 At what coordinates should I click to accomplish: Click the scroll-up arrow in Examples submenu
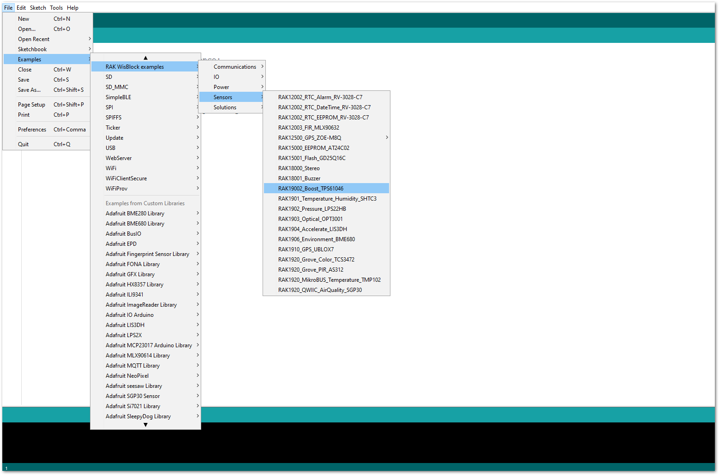145,58
